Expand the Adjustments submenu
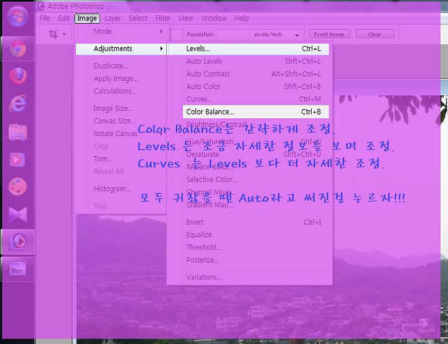The height and width of the screenshot is (344, 448). point(121,49)
